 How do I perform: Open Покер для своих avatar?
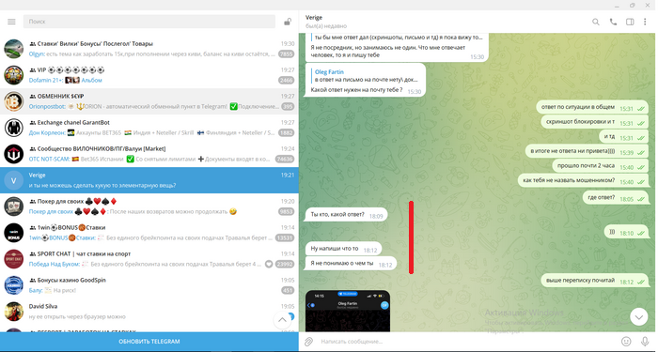(14, 207)
